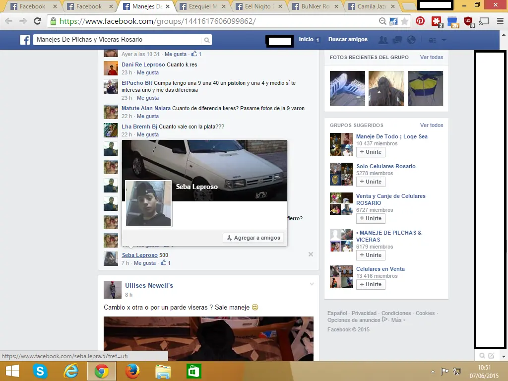
Task: Open messages icon in Facebook header
Action: coord(397,40)
